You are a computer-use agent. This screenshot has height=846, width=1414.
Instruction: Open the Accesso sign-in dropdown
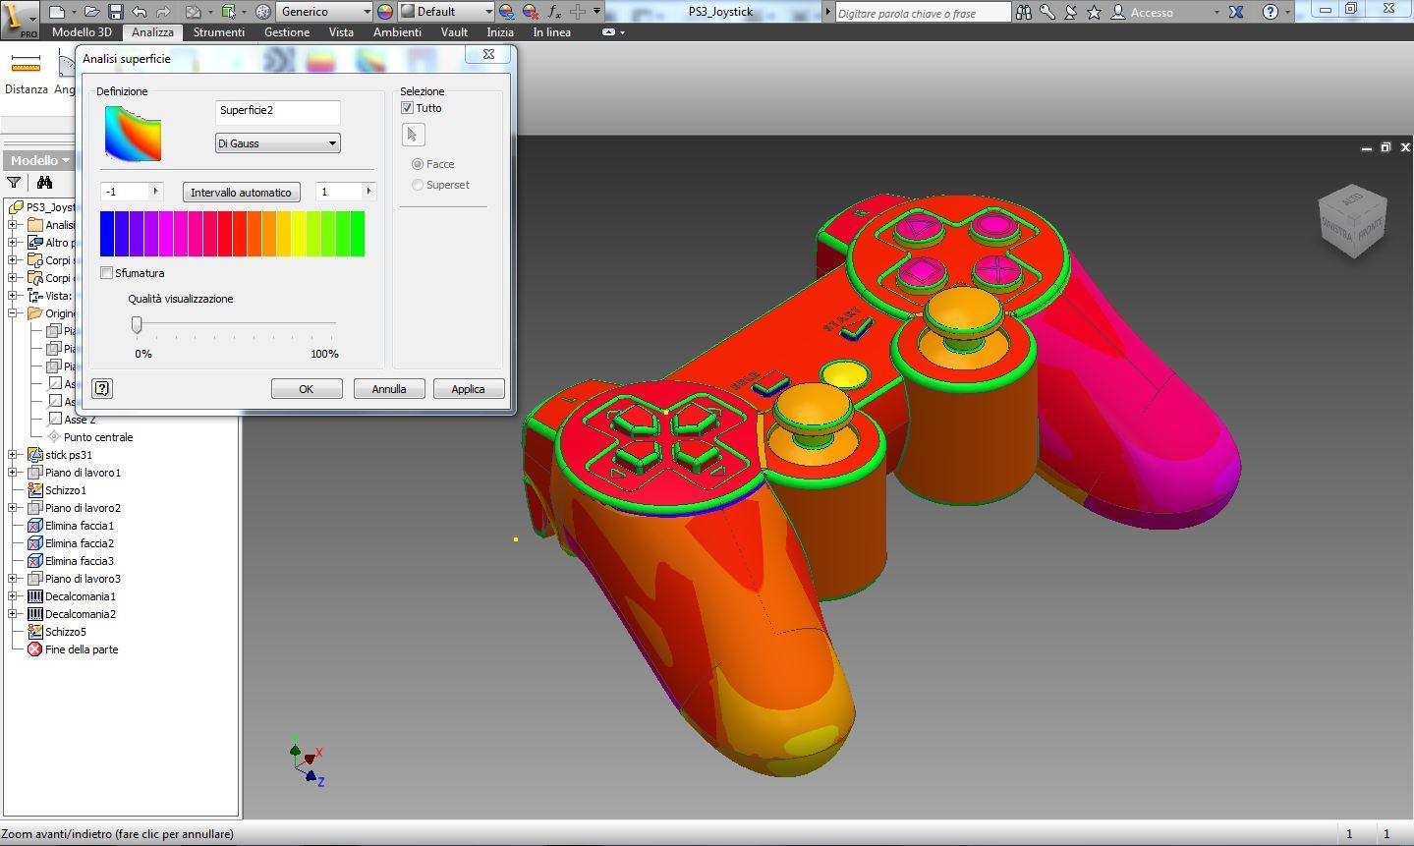pos(1165,12)
